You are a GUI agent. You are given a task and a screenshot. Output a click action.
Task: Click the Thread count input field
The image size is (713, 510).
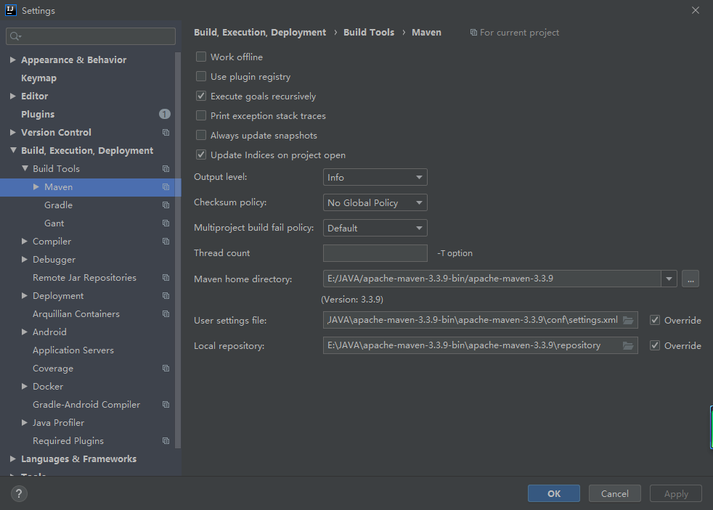coord(375,253)
